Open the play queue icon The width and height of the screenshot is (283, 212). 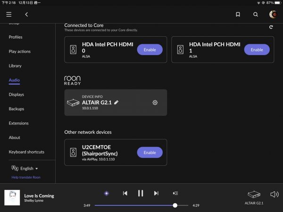[175, 193]
